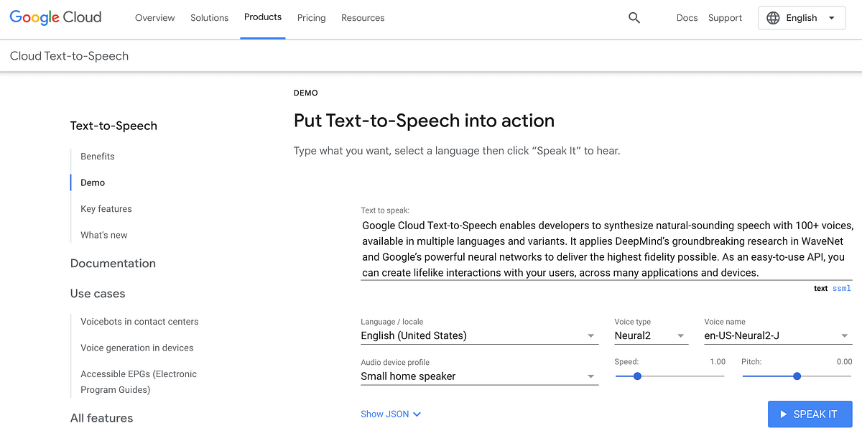Click the Documentation sidebar heading
The image size is (862, 441).
(x=113, y=264)
